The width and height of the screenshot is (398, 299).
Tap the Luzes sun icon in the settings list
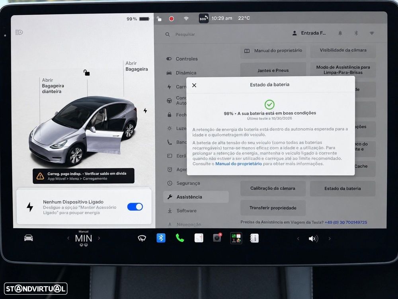click(x=170, y=129)
